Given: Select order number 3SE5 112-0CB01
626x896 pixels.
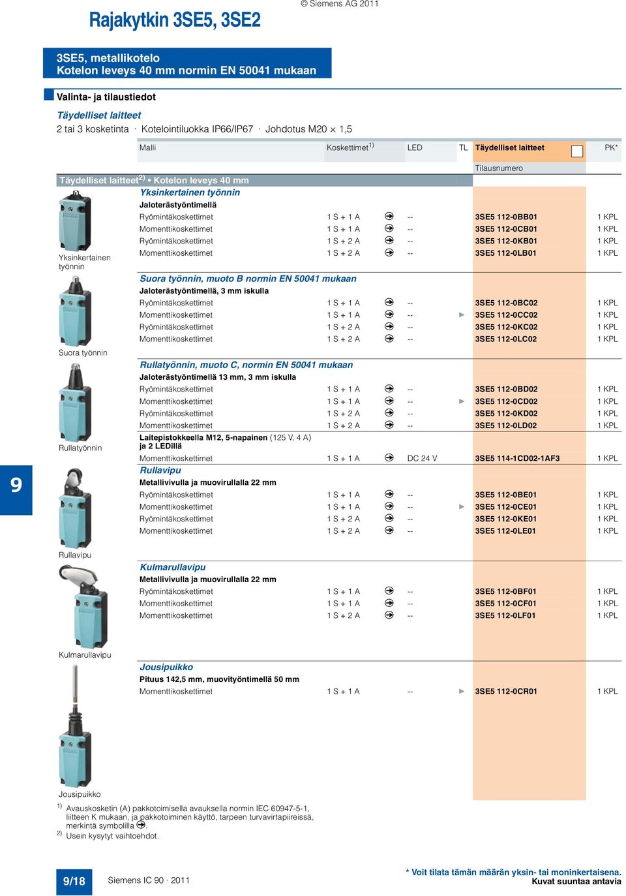Looking at the screenshot, I should click(x=506, y=229).
